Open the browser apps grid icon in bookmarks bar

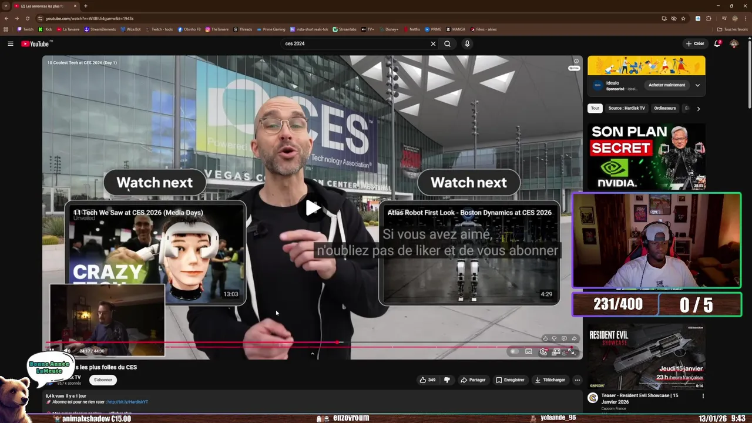[6, 29]
